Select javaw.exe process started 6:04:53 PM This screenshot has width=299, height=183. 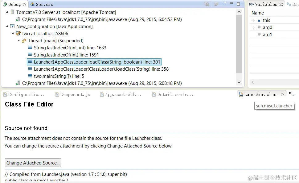tap(102, 19)
